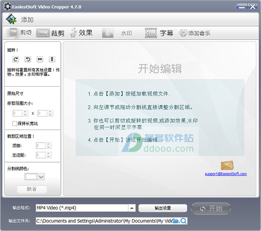The image size is (261, 231).
Task: Increase crop height with up arrow
Action: coord(50,112)
